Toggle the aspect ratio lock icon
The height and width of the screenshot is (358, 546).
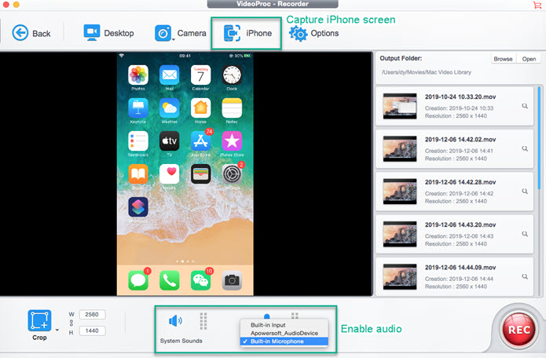tap(71, 323)
